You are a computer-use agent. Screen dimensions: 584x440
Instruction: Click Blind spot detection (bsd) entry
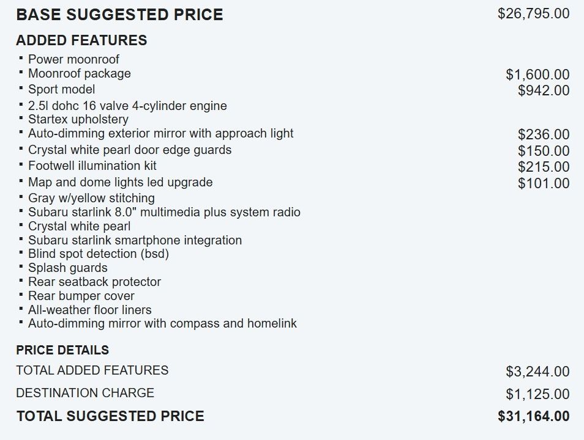tap(99, 254)
